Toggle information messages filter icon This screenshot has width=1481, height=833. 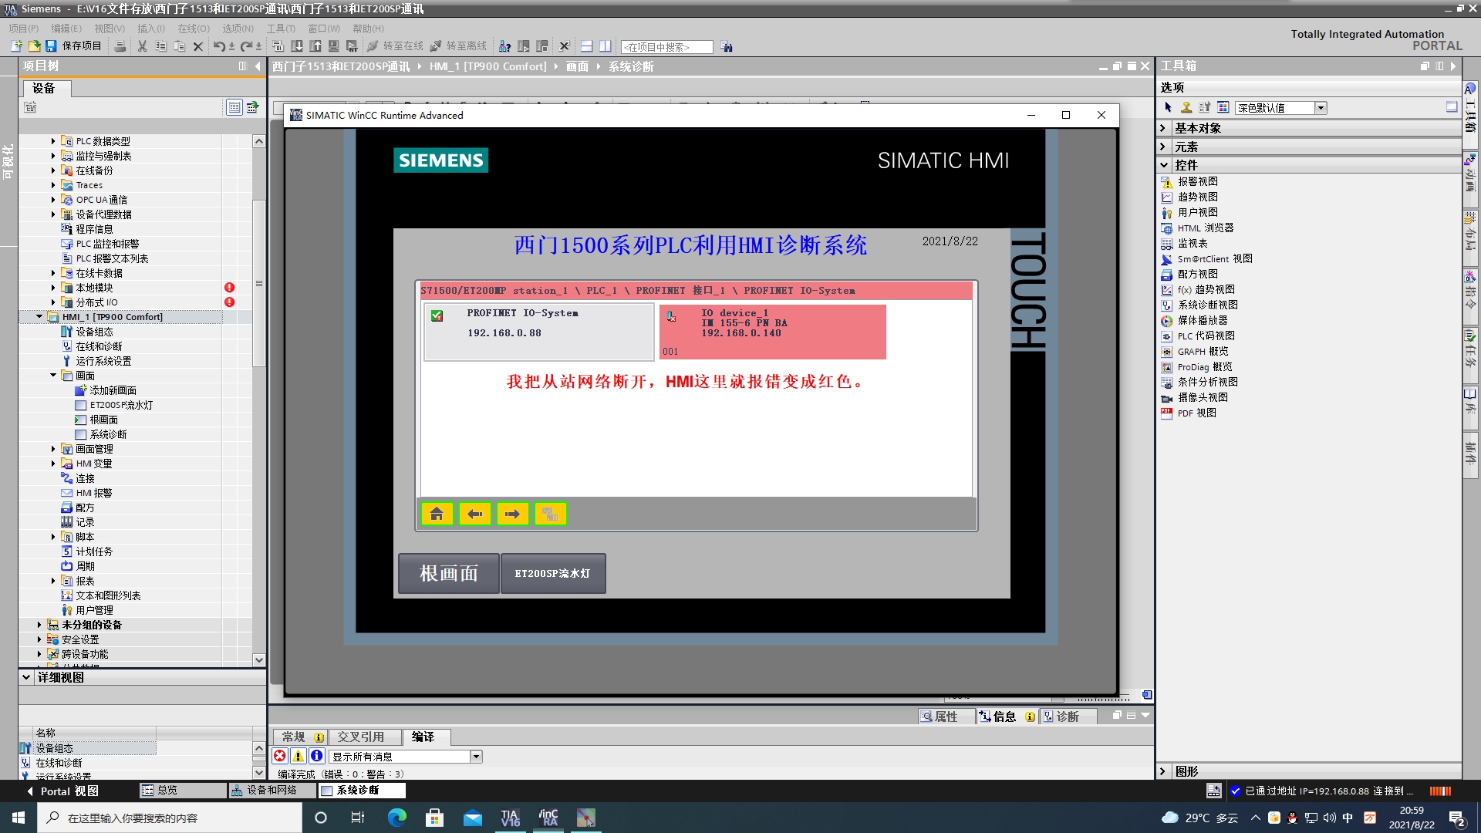click(316, 757)
